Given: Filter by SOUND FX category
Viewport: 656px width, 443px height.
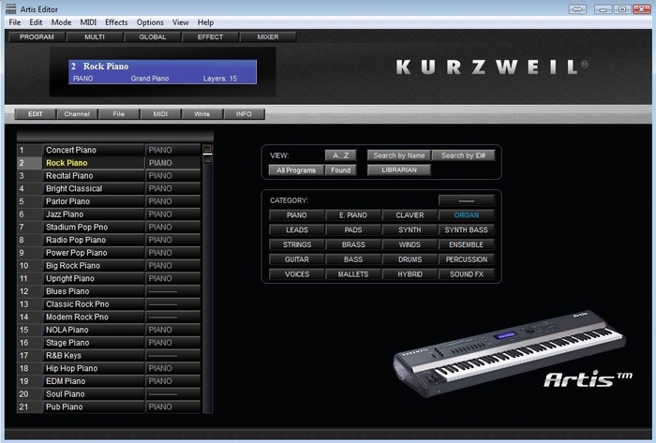Looking at the screenshot, I should click(467, 274).
